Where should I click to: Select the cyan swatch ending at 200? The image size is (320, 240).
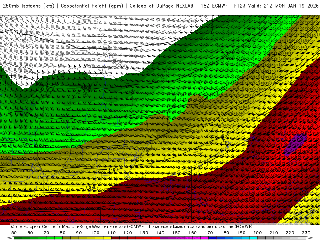coord(253,238)
